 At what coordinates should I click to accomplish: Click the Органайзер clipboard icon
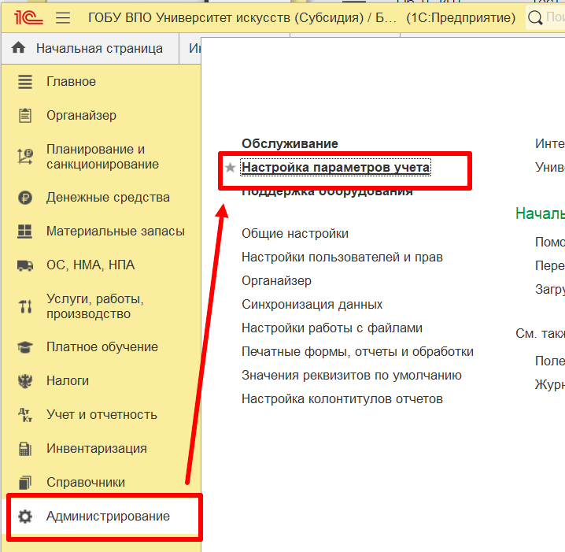tap(25, 116)
